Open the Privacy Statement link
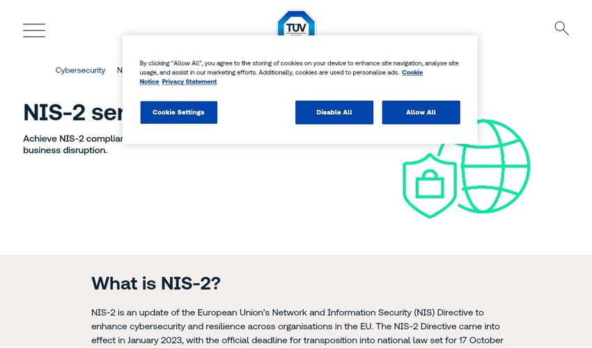 [189, 82]
